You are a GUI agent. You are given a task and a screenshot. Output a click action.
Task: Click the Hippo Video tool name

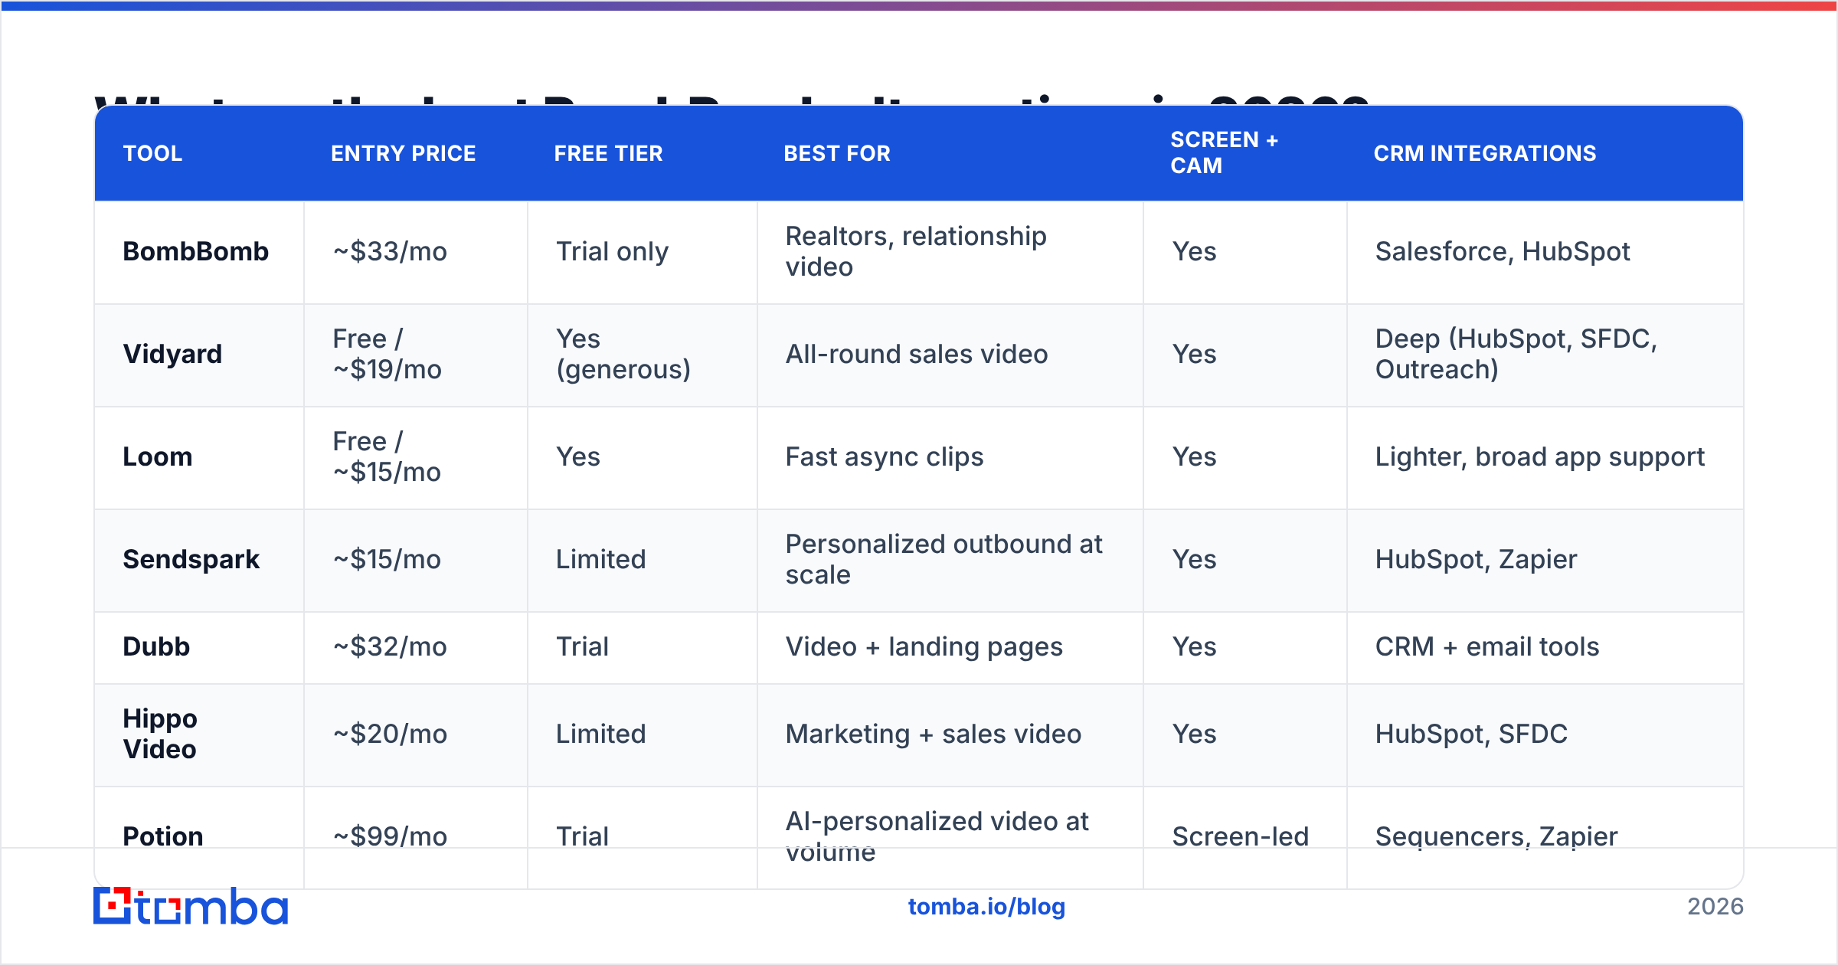tap(160, 734)
